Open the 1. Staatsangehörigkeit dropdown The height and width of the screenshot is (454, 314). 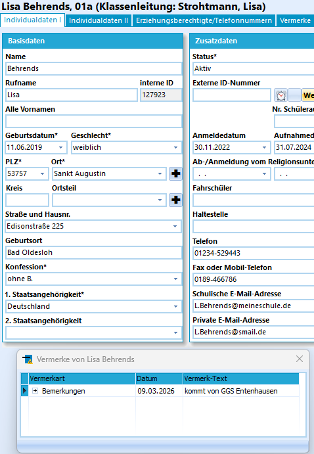point(175,306)
